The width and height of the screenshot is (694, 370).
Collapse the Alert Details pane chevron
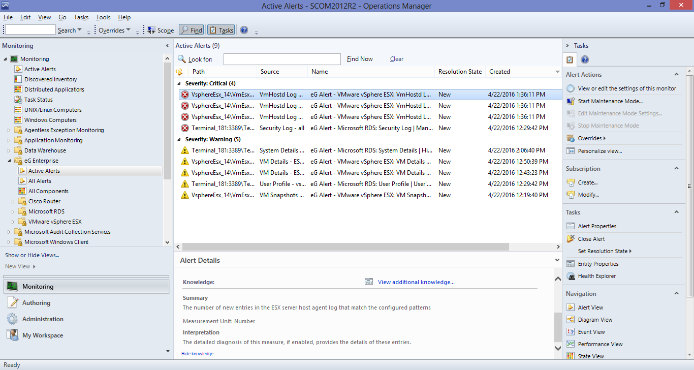[557, 260]
